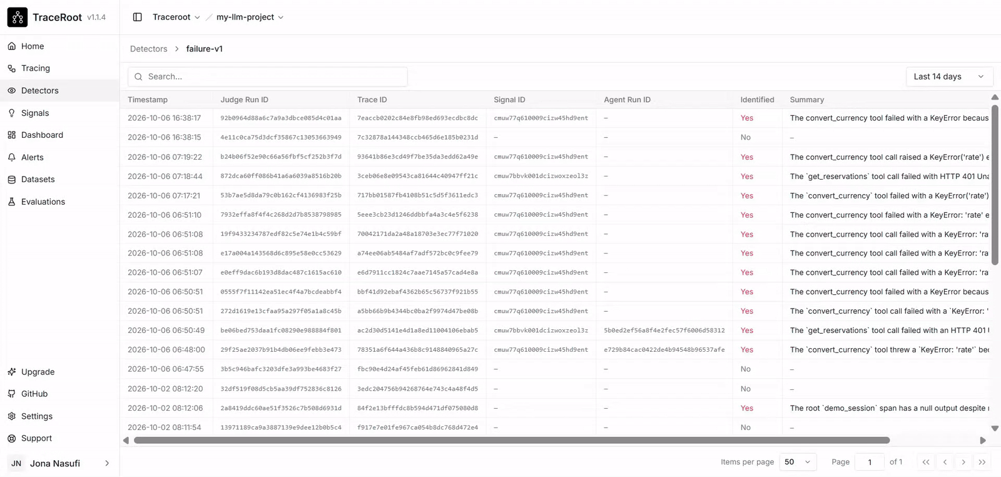Click the Settings gear icon
Screen dimensions: 1001x477
point(12,416)
